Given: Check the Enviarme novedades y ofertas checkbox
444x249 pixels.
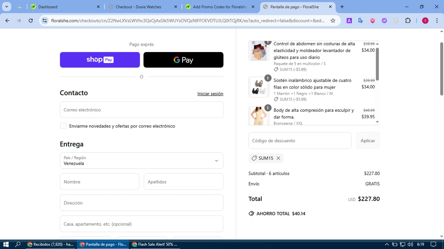Looking at the screenshot, I should [63, 126].
